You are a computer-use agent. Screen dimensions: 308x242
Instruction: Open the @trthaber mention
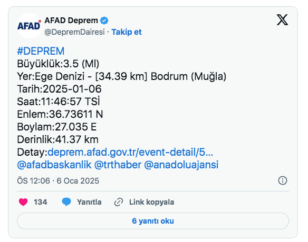pos(118,165)
